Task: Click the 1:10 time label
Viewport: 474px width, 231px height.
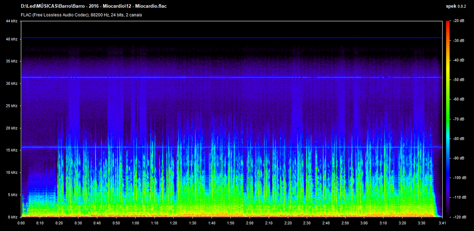Action: 154,223
